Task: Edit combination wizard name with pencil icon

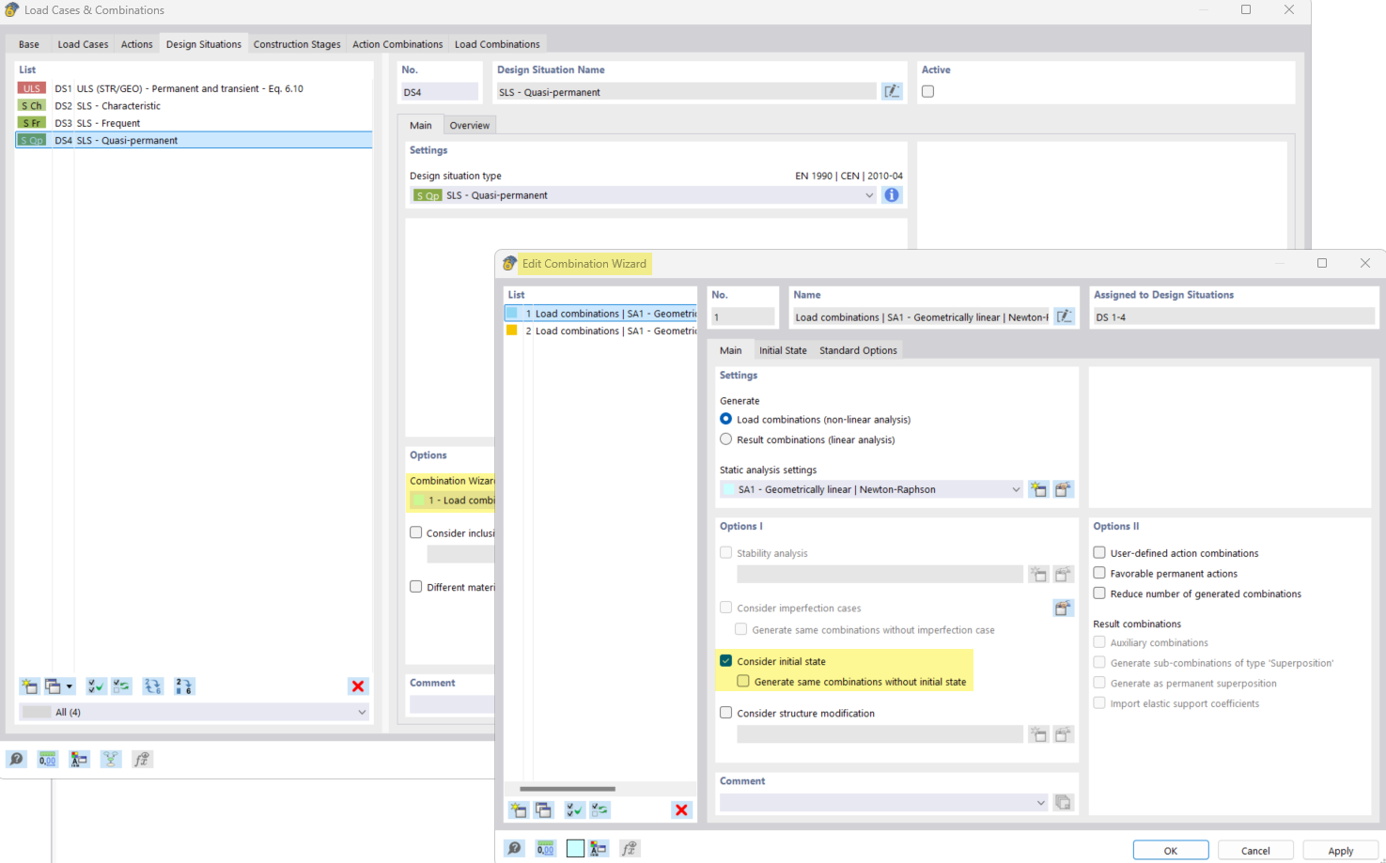Action: click(1064, 316)
